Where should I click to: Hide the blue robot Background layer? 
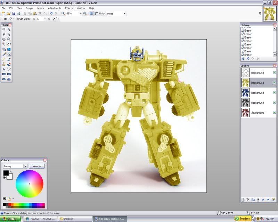(x=274, y=92)
